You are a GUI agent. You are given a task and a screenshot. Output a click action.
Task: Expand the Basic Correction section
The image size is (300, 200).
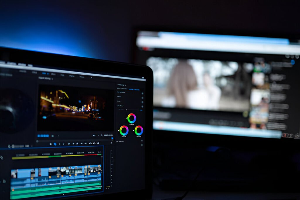coord(121,92)
